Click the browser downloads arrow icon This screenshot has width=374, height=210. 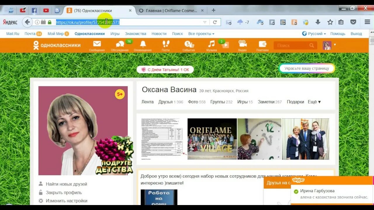[x=318, y=22]
